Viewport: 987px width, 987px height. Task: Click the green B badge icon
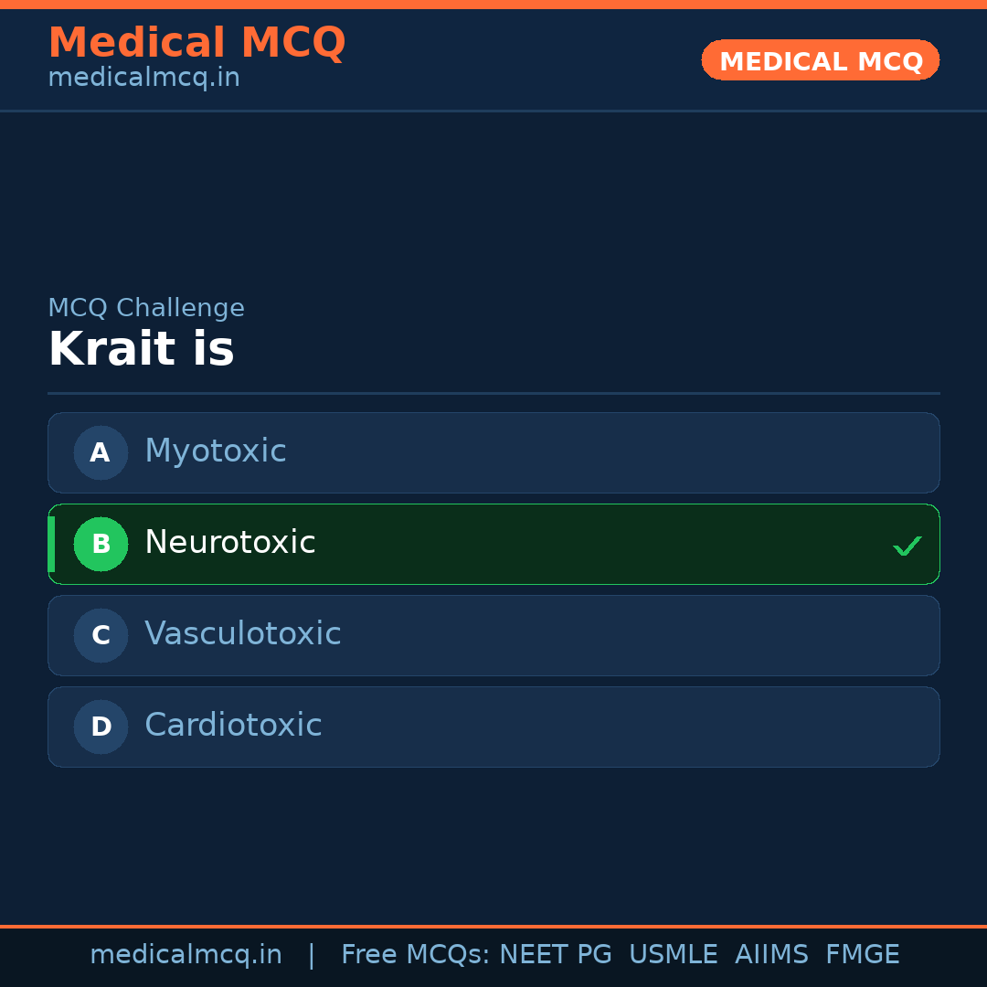coord(101,544)
